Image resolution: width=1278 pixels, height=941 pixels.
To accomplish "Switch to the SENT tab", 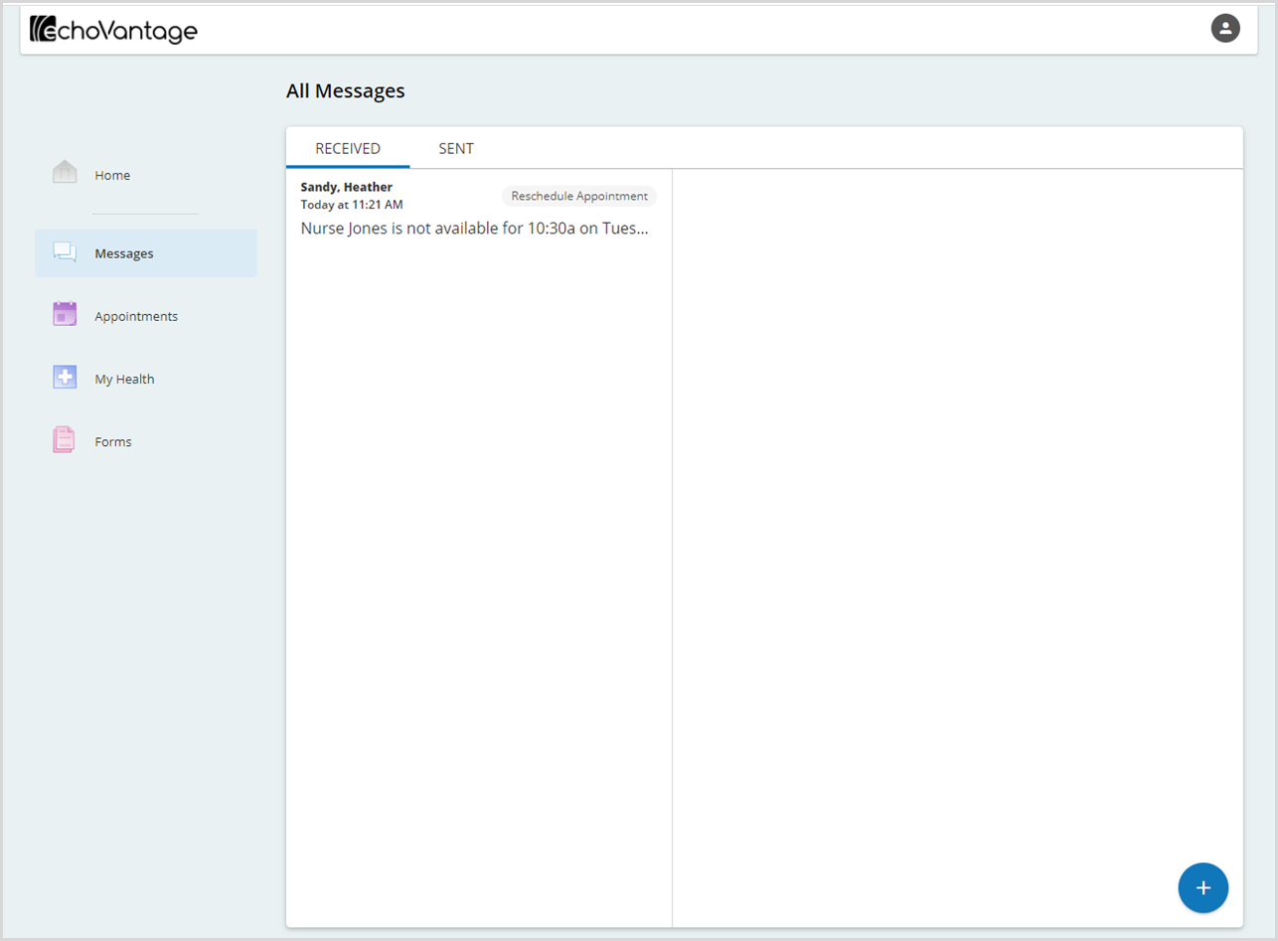I will [x=455, y=147].
